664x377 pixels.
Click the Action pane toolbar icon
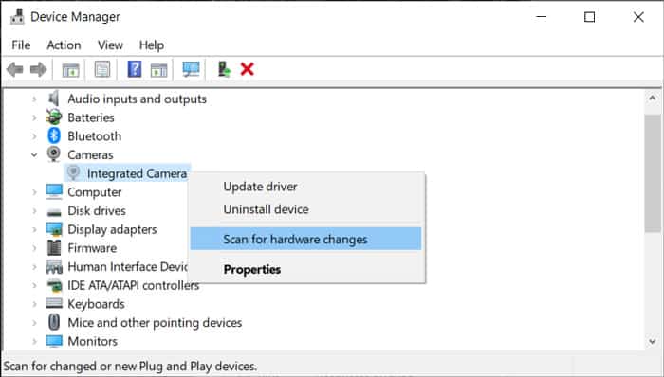click(x=158, y=69)
